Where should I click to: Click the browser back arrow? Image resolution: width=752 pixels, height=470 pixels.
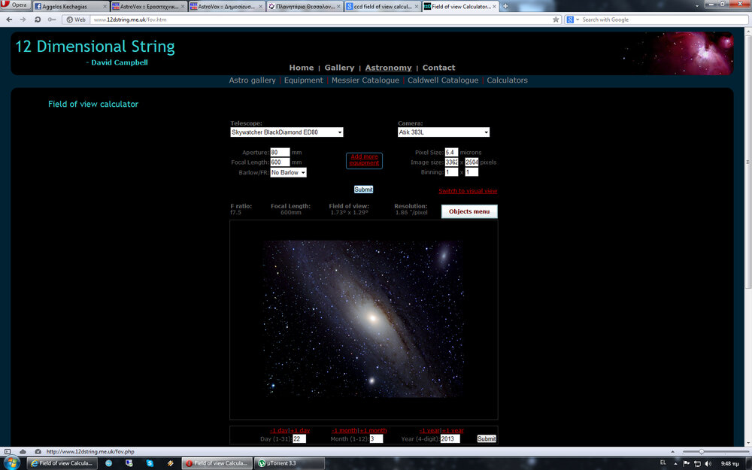point(8,20)
